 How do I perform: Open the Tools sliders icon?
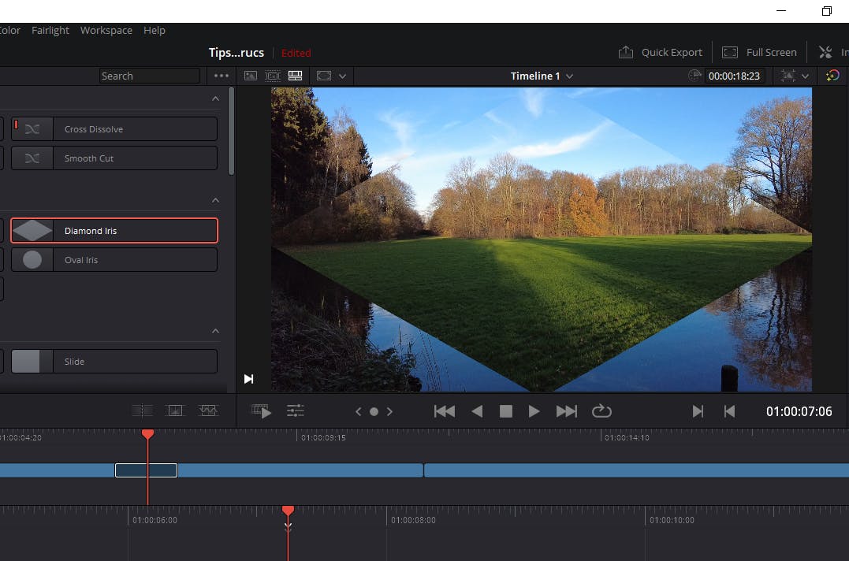[296, 411]
